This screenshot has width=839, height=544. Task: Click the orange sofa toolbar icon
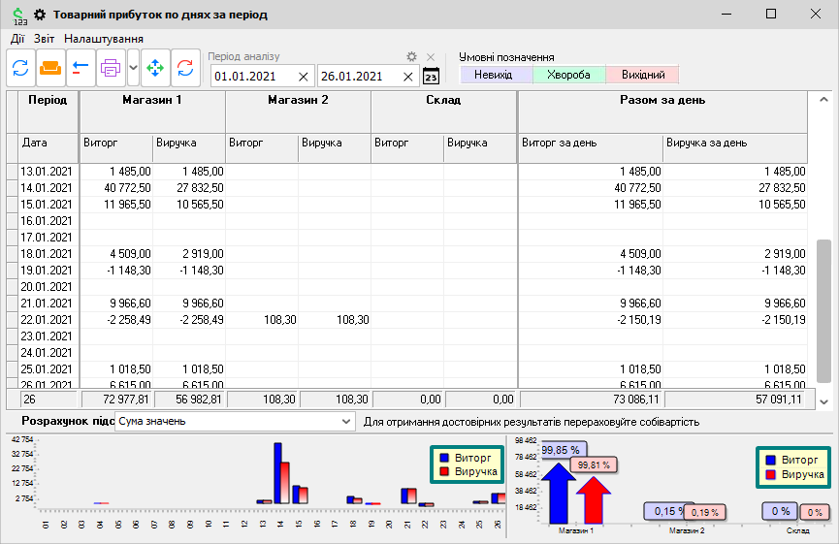50,68
